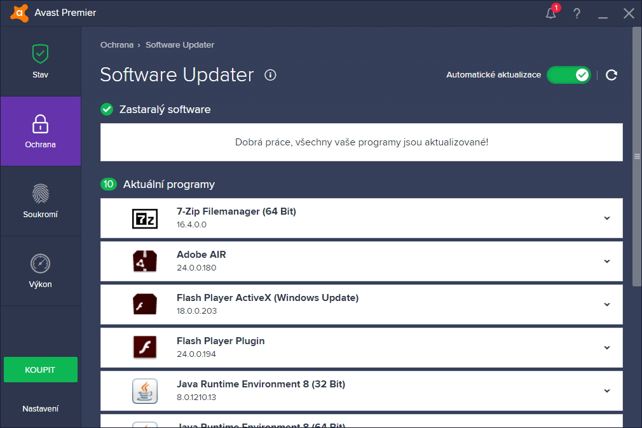Open the Stav section in sidebar
The image size is (642, 428).
[41, 62]
